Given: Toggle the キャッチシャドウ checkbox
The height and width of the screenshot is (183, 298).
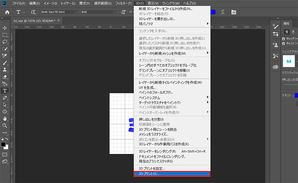Looking at the screenshot, I should [x=283, y=39].
